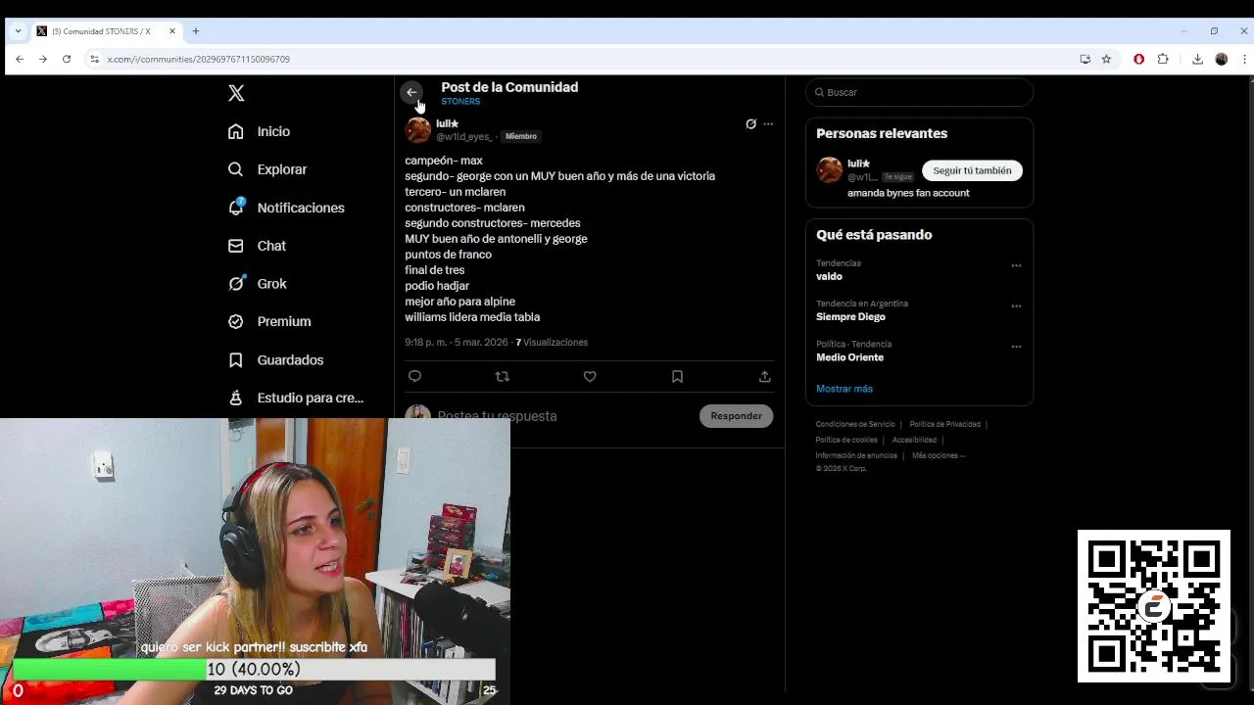Open the Siempre Diego trend

(x=850, y=317)
